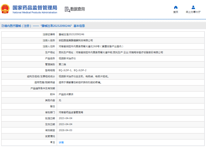Click the 生产地址 label

point(50,52)
